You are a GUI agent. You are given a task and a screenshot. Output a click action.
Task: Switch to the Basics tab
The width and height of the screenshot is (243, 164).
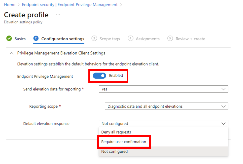tap(20, 39)
